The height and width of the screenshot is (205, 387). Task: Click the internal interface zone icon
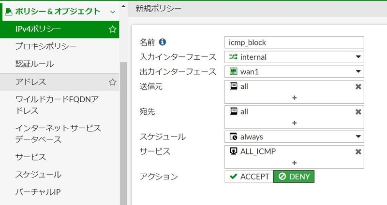pos(233,57)
